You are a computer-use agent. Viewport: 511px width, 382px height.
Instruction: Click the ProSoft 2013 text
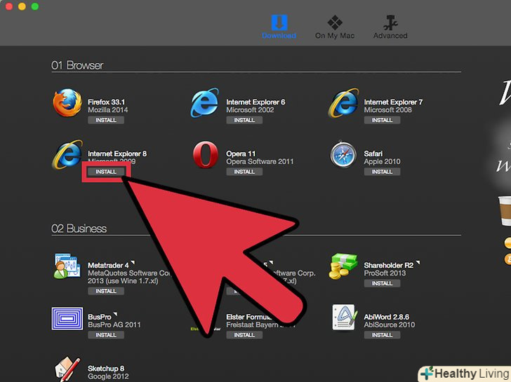coord(385,273)
